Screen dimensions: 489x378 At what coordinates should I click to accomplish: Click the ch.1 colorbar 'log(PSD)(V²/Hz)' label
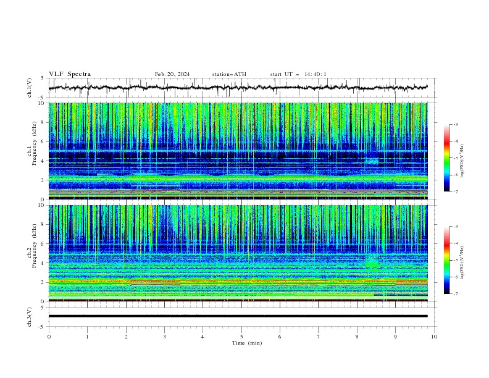[x=462, y=161]
